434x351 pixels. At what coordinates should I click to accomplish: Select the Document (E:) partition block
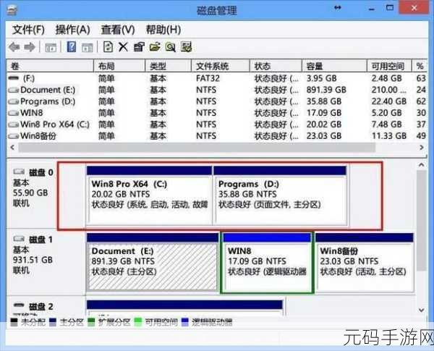tap(152, 262)
